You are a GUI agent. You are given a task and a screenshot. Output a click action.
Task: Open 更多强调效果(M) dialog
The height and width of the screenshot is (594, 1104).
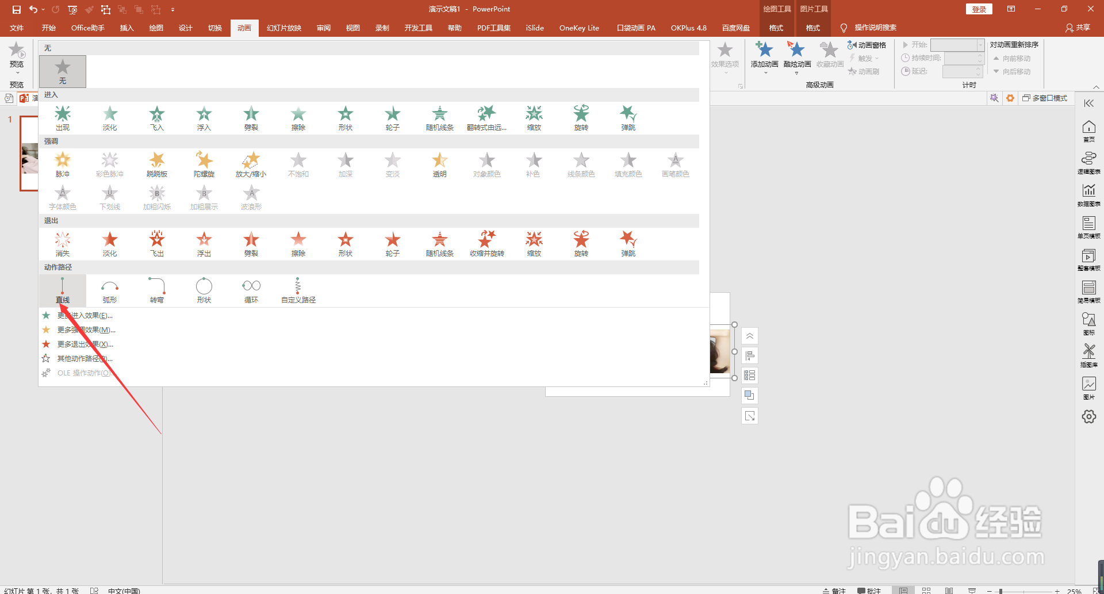click(86, 329)
